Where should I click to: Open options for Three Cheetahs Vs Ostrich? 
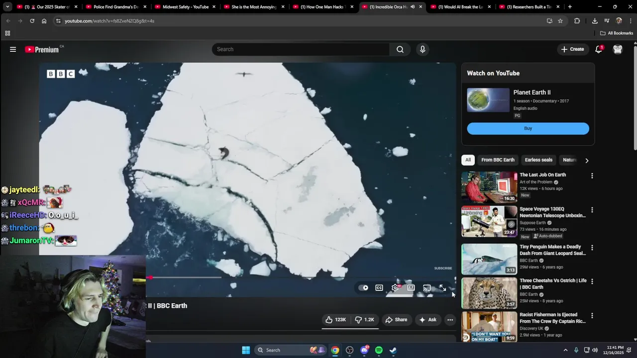(592, 281)
